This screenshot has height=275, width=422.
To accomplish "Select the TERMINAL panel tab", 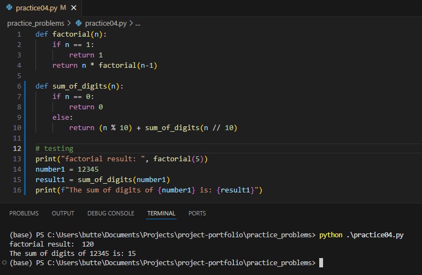I will pyautogui.click(x=161, y=213).
